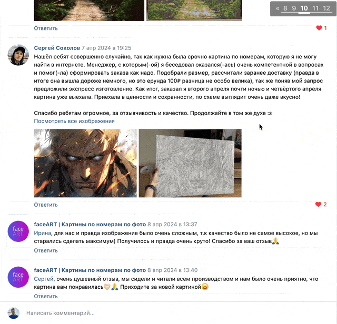
Task: Open the photo of the wrapped canvas
Action: 190,163
